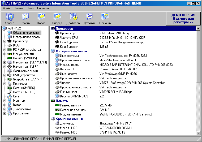Screen dimensions: 202x142
Task: Click the Версия BIOS row label
Action: tap(68, 69)
